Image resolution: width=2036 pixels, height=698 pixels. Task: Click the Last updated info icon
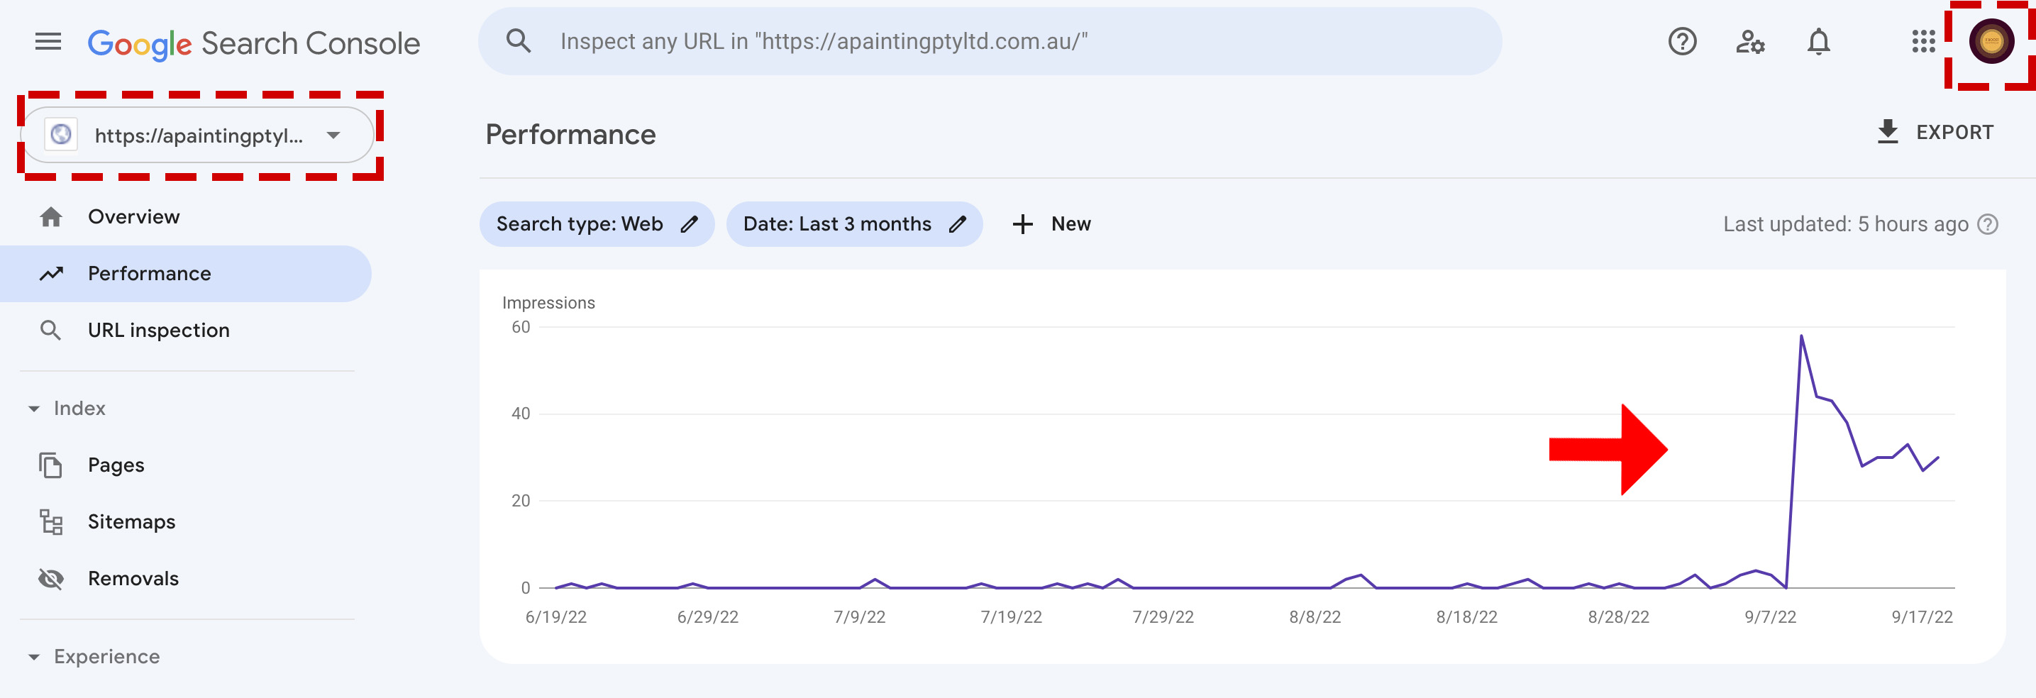tap(1988, 224)
